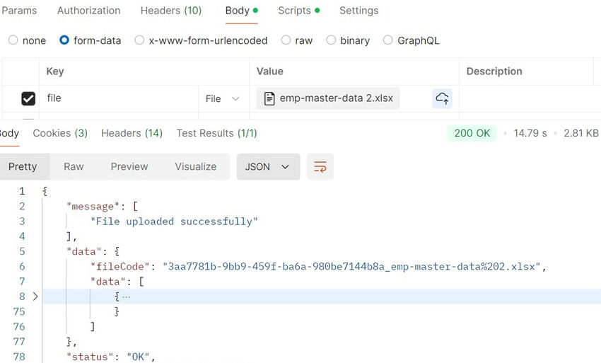Screen dimensions: 601x363
Task: Select the binary body option
Action: (x=331, y=40)
